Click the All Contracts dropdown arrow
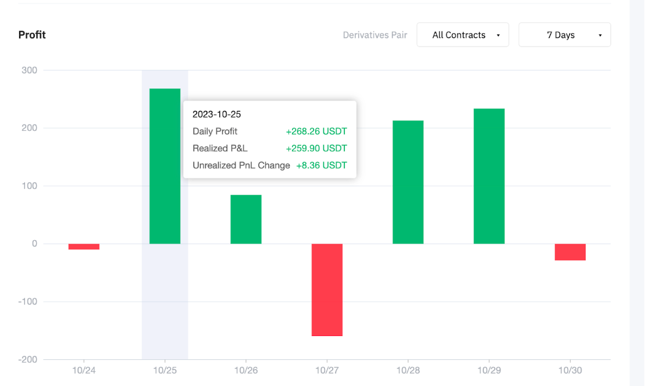 pyautogui.click(x=498, y=35)
